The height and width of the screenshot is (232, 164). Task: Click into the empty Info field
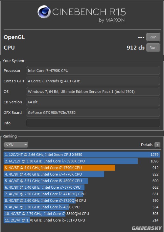93,123
